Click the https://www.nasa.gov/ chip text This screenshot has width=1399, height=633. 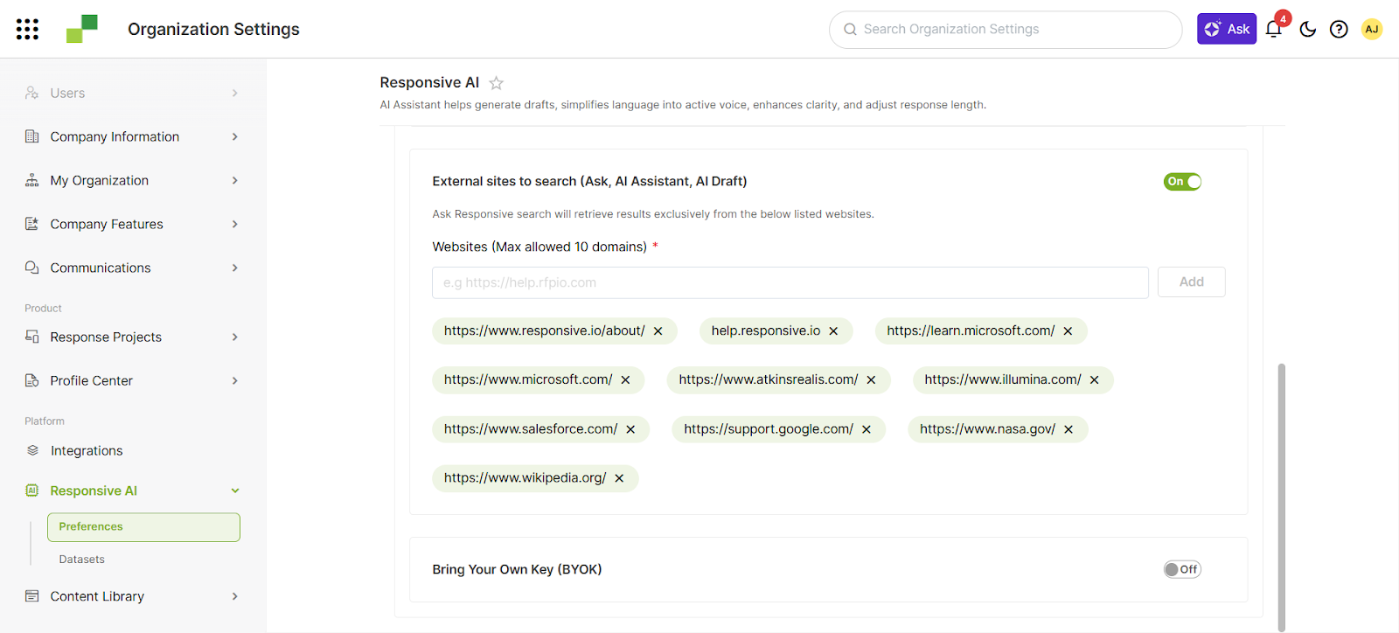click(987, 429)
